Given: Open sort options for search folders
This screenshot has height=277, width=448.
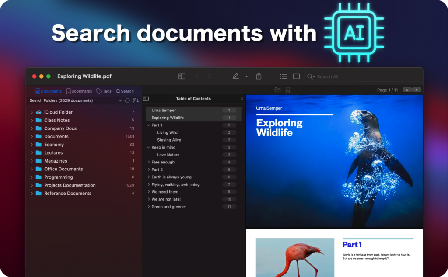Looking at the screenshot, I should pyautogui.click(x=136, y=100).
